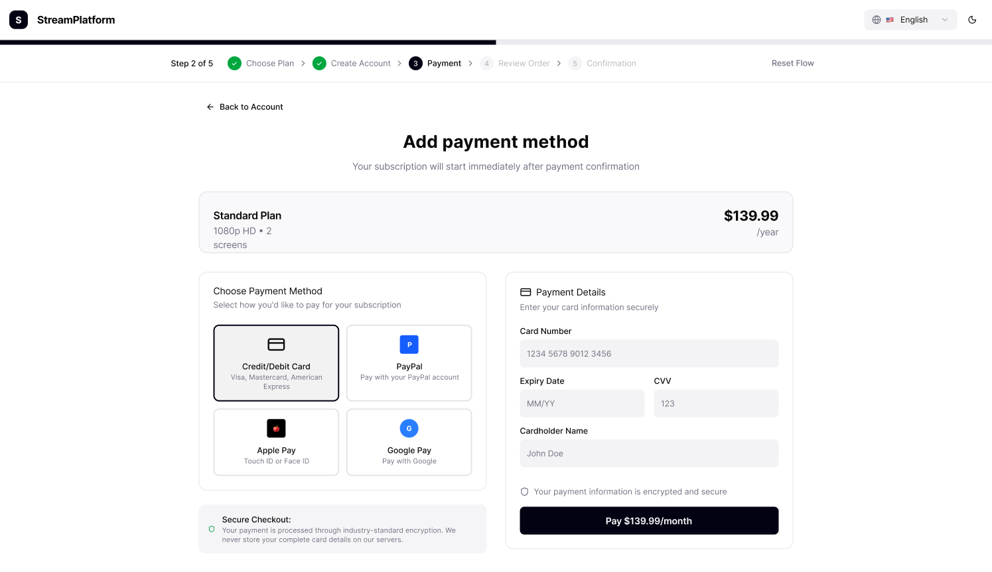992x572 pixels.
Task: Select the Create Account step
Action: tap(361, 63)
